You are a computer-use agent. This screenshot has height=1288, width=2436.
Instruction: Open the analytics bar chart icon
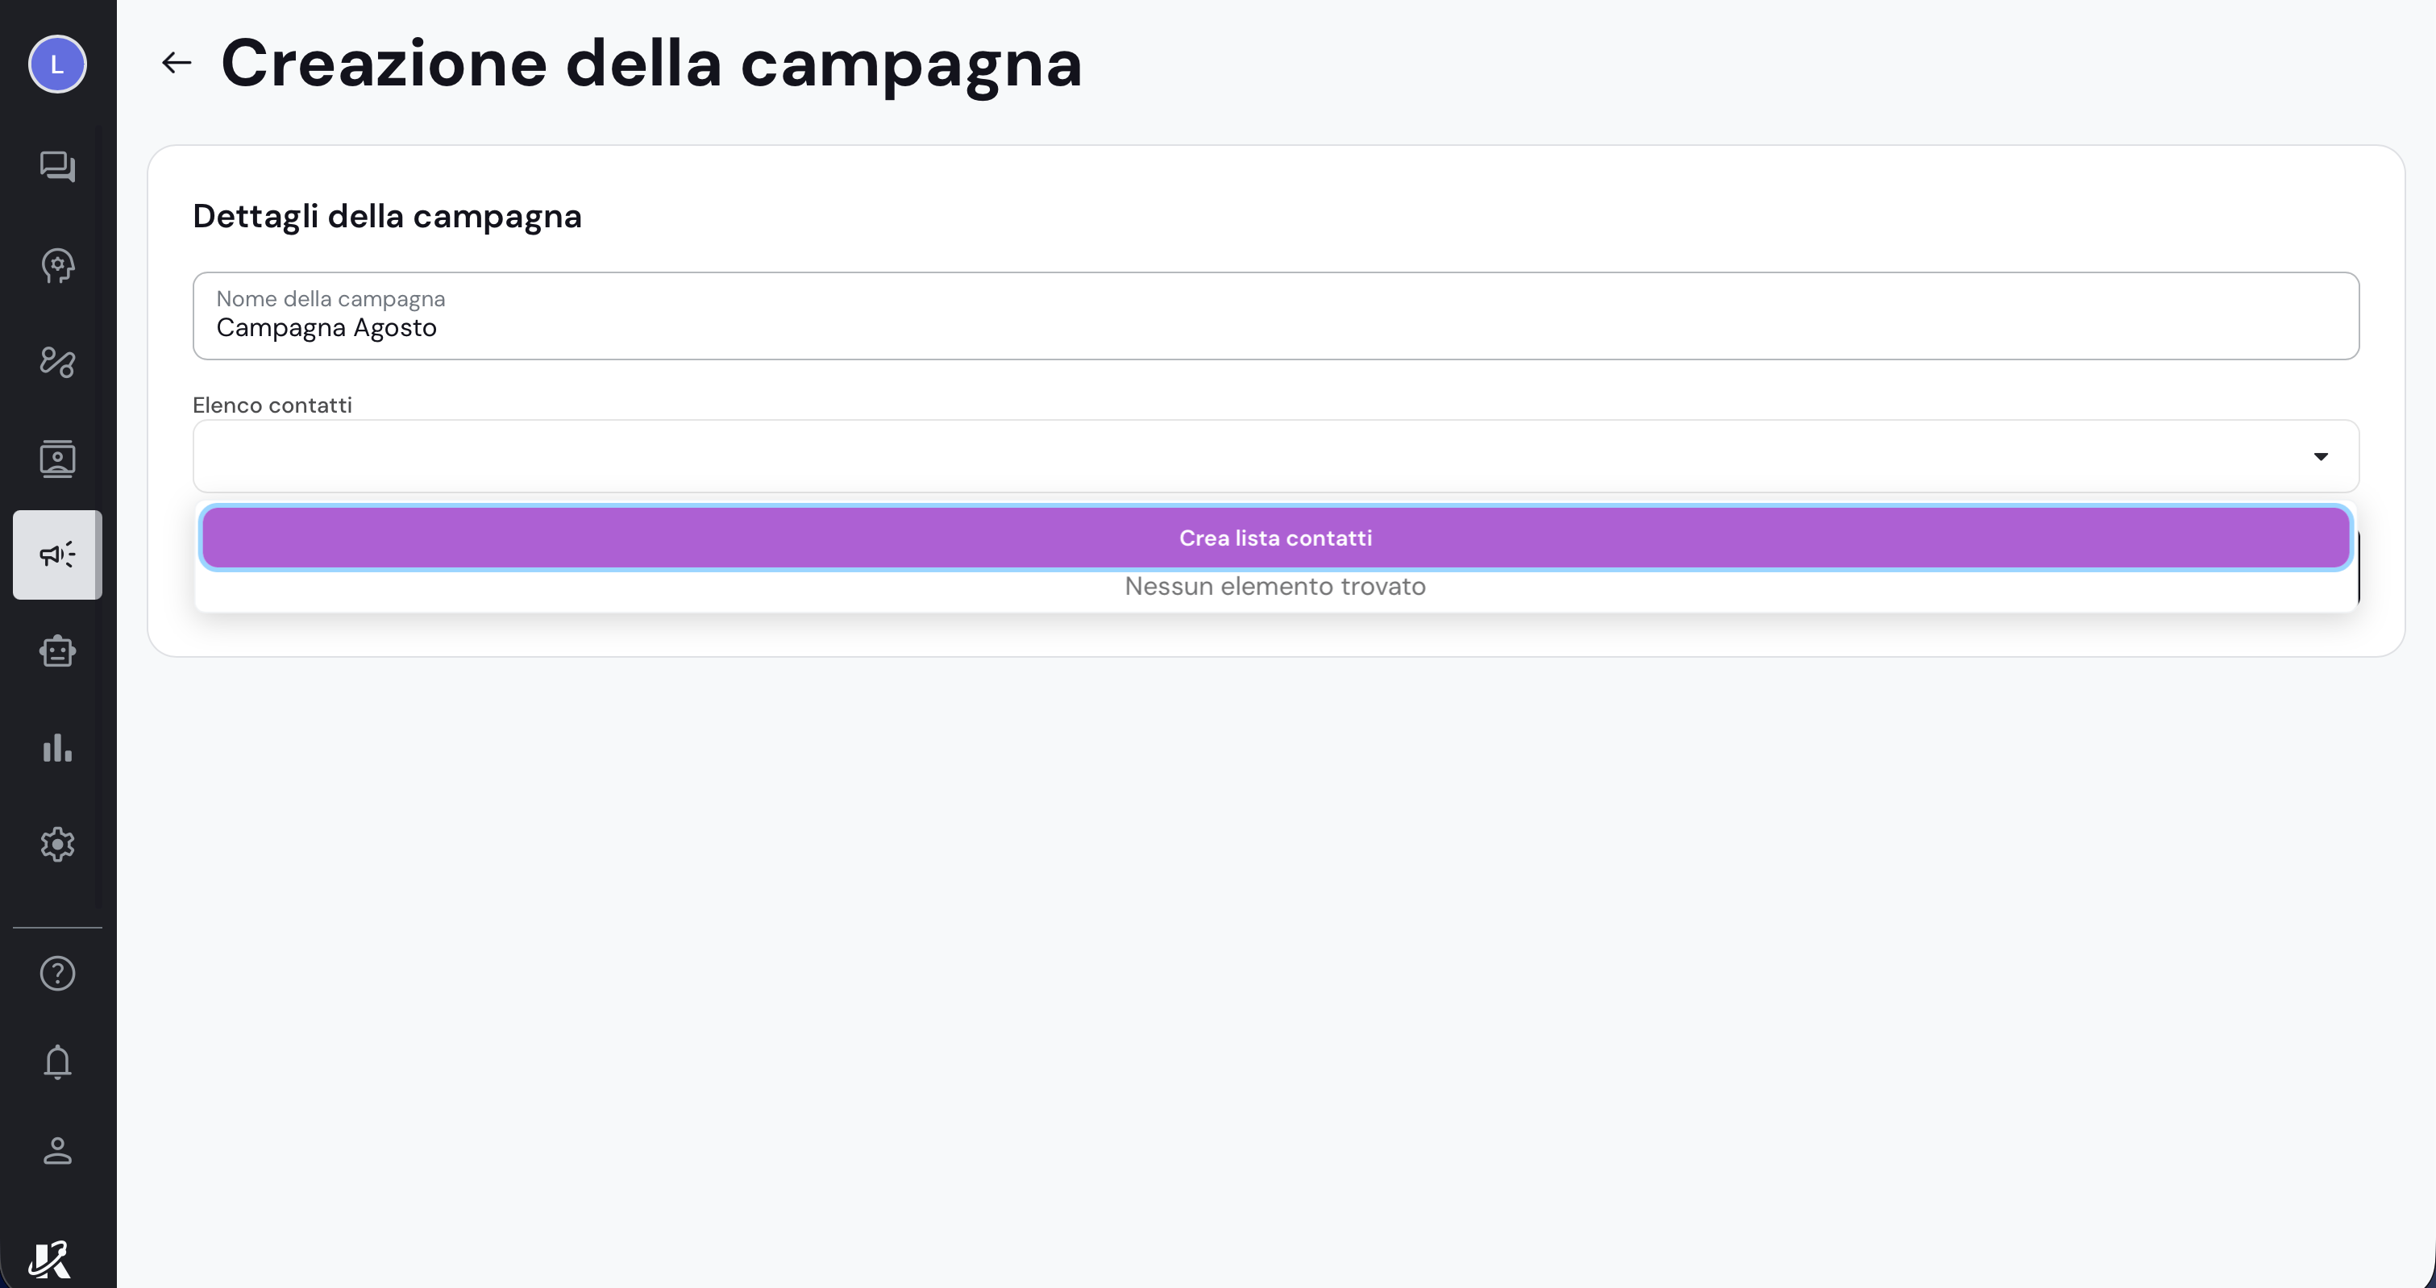[58, 748]
